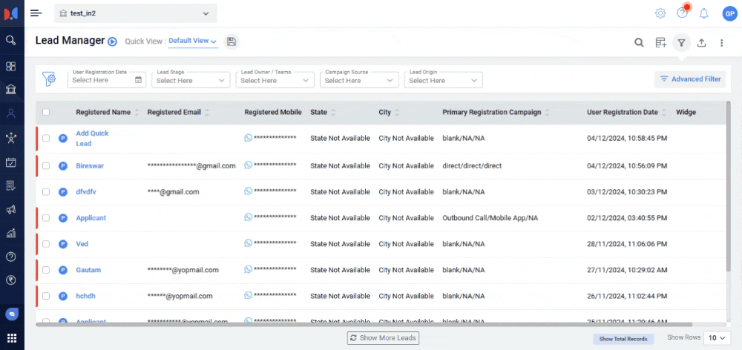The height and width of the screenshot is (350, 742).
Task: Open the filter settings funnel-gear icon
Action: click(x=49, y=79)
